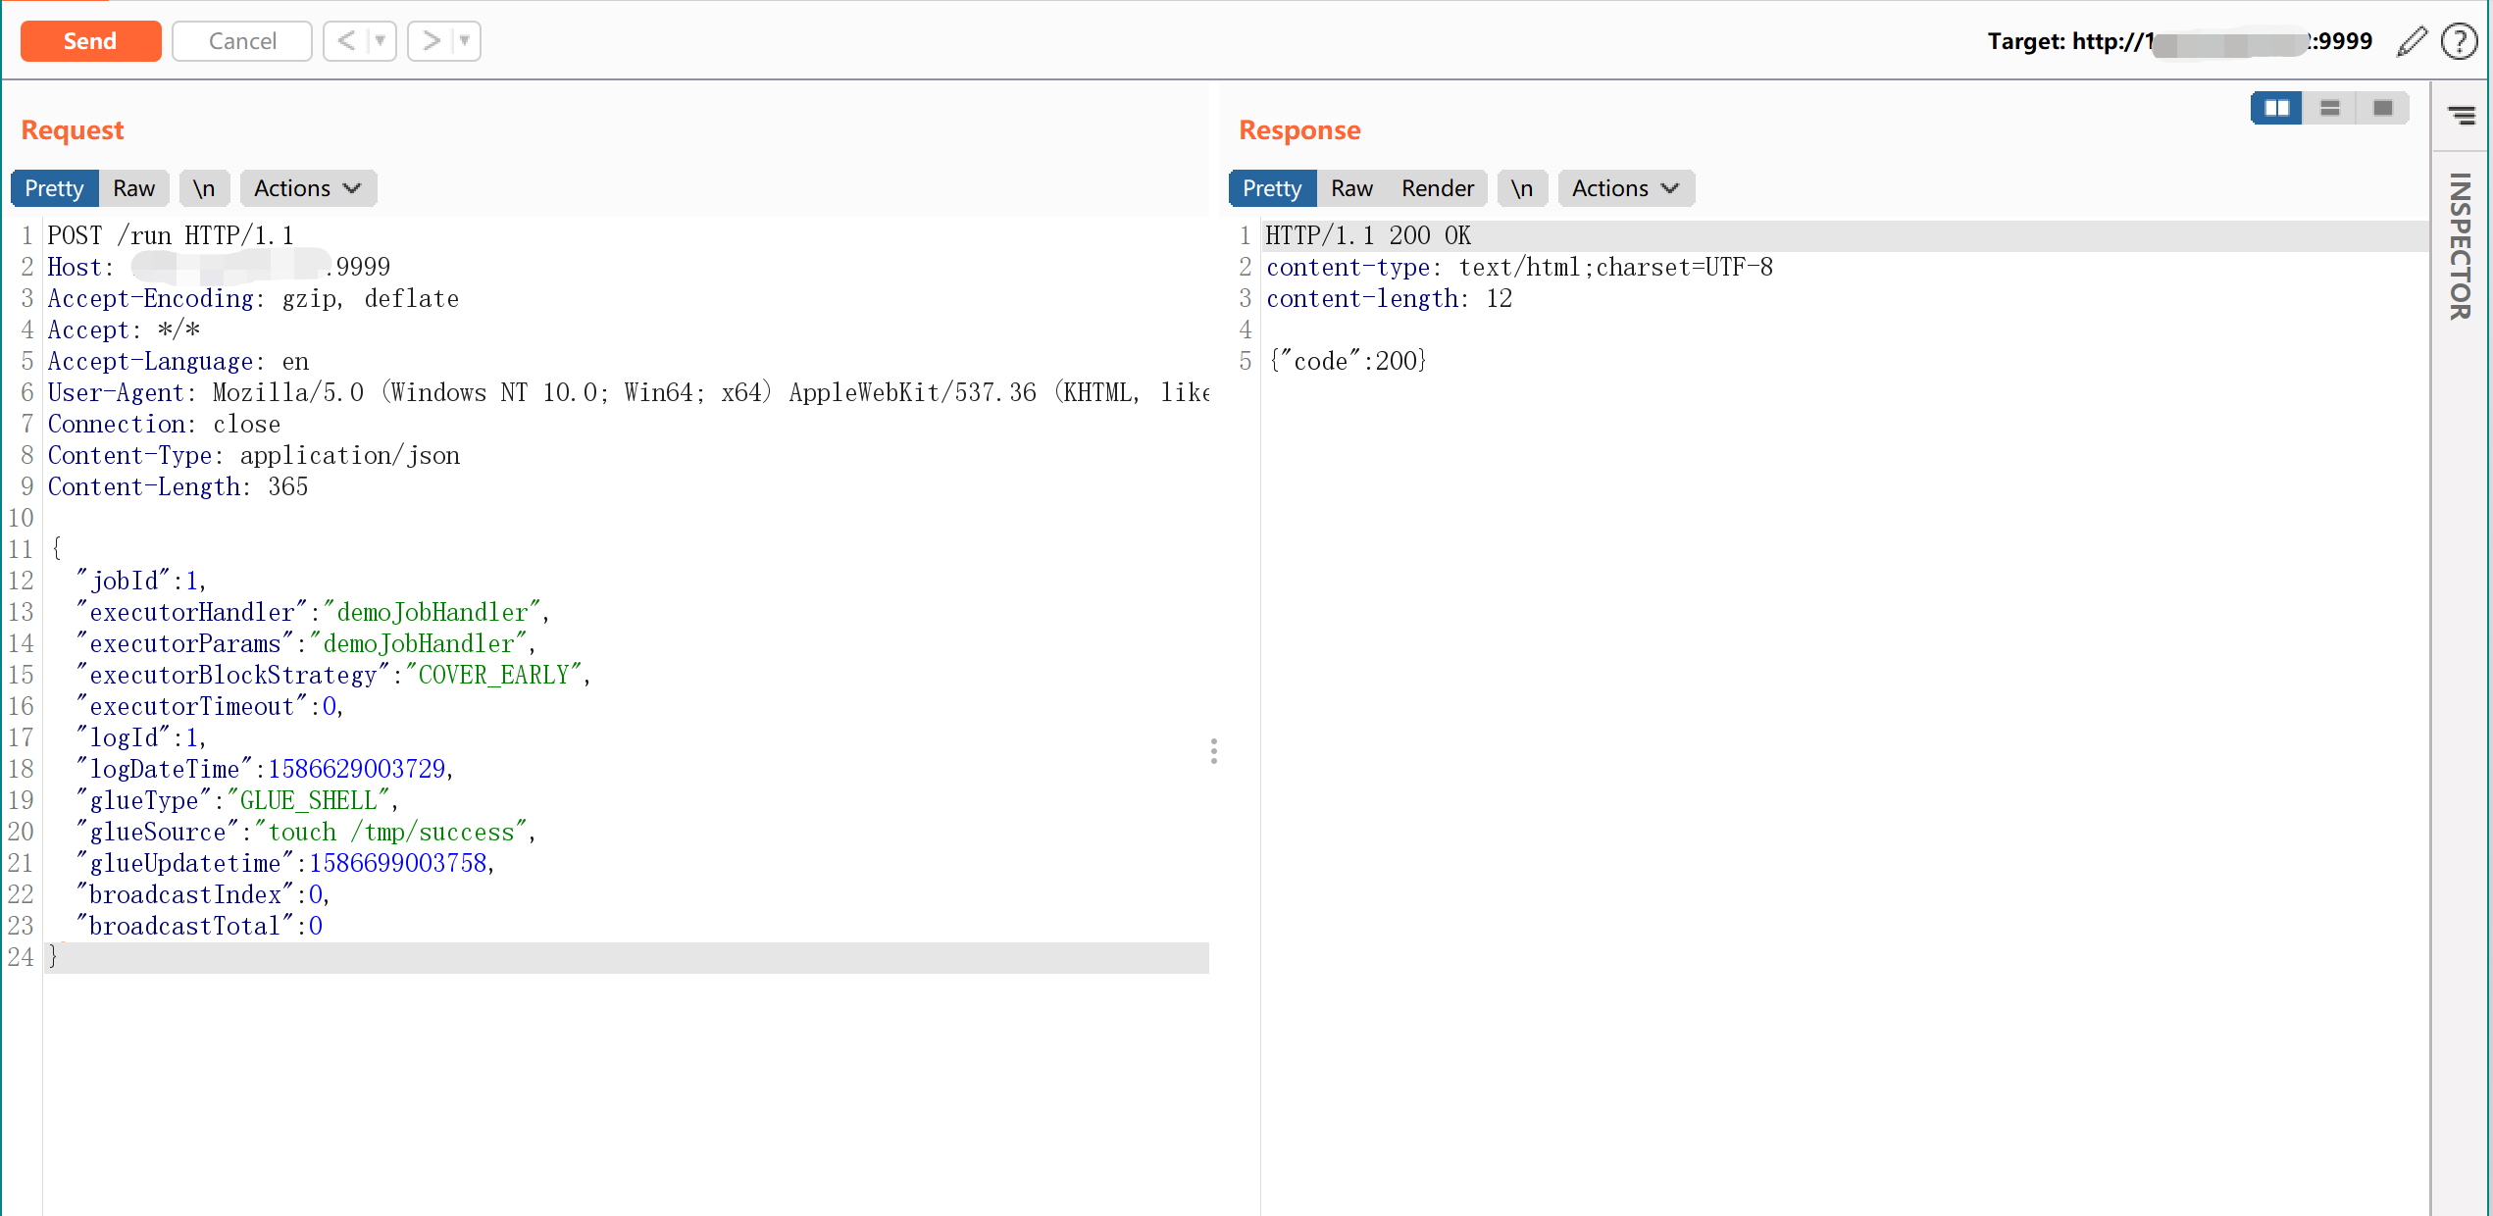This screenshot has height=1216, width=2493.
Task: Expand the Request Actions dropdown
Action: [307, 188]
